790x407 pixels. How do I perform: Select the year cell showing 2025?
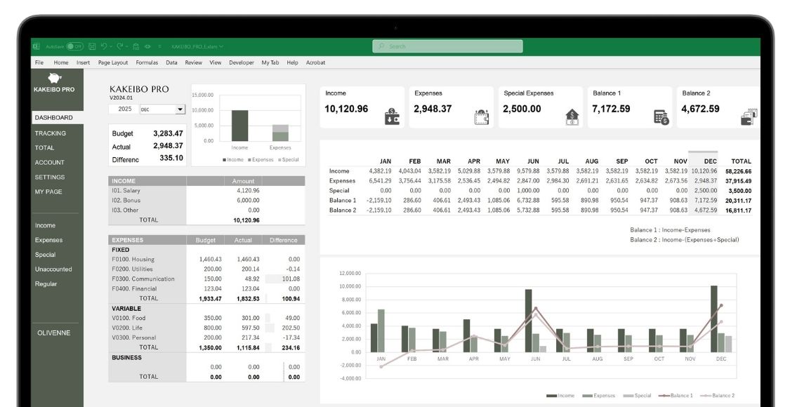click(x=124, y=109)
